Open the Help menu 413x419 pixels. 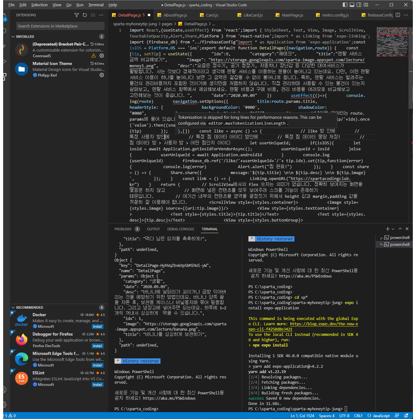(113, 5)
